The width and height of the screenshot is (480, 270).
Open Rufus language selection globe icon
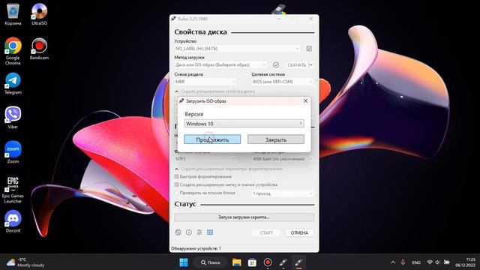178,232
